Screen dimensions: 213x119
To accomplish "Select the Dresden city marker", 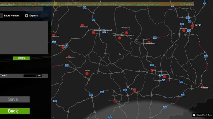I will tap(202, 86).
